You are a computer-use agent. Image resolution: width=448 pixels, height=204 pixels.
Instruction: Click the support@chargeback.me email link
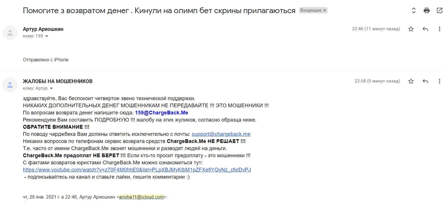pos(221,134)
